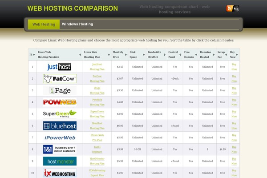Sort by Linux Web Hosting Provider arrows
This screenshot has width=267, height=178.
tap(80, 54)
